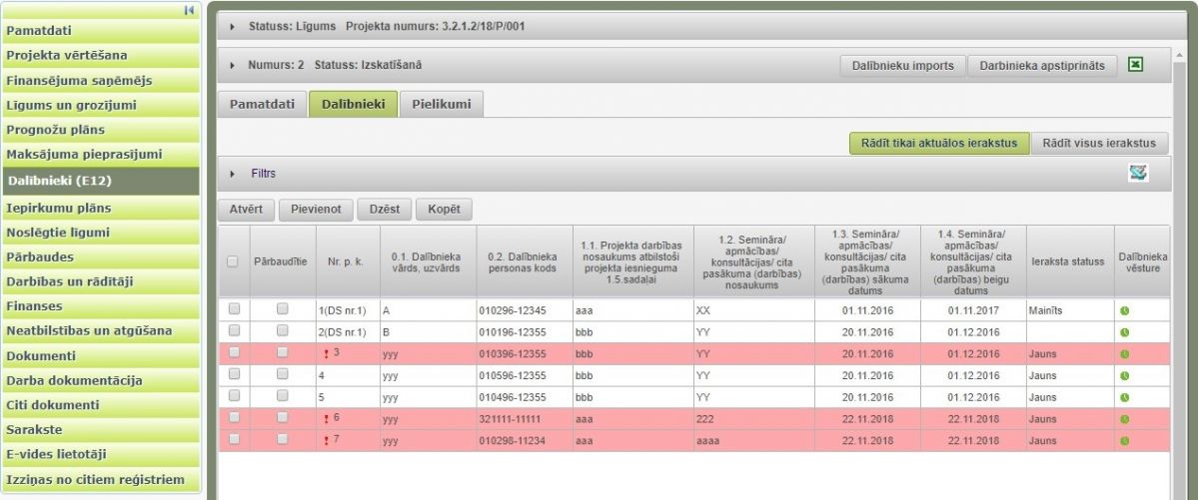The image size is (1198, 500).
Task: Click the filter settings icon beside Filtrs
Action: pyautogui.click(x=1135, y=174)
